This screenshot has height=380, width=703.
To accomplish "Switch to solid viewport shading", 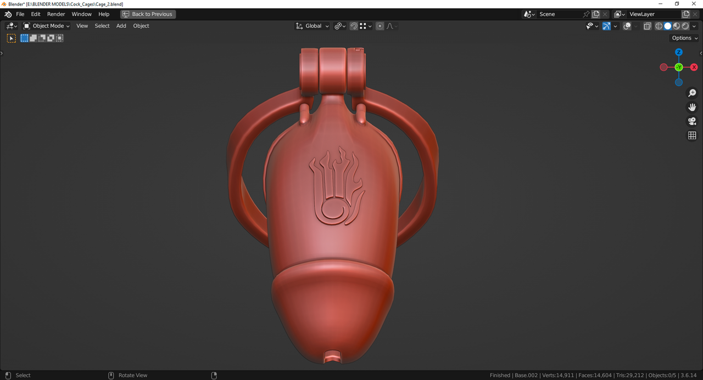I will coord(667,26).
